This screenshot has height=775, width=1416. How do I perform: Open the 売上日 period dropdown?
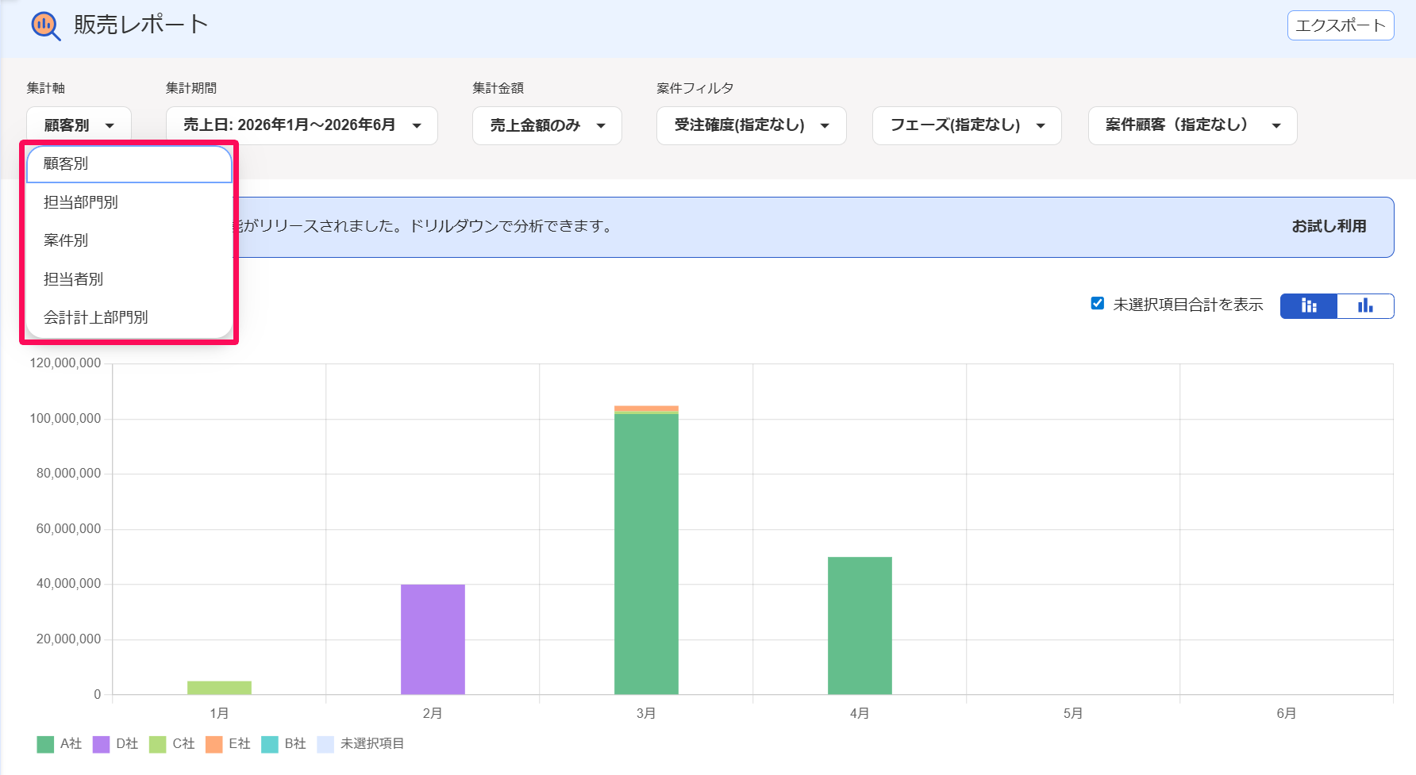pyautogui.click(x=302, y=125)
